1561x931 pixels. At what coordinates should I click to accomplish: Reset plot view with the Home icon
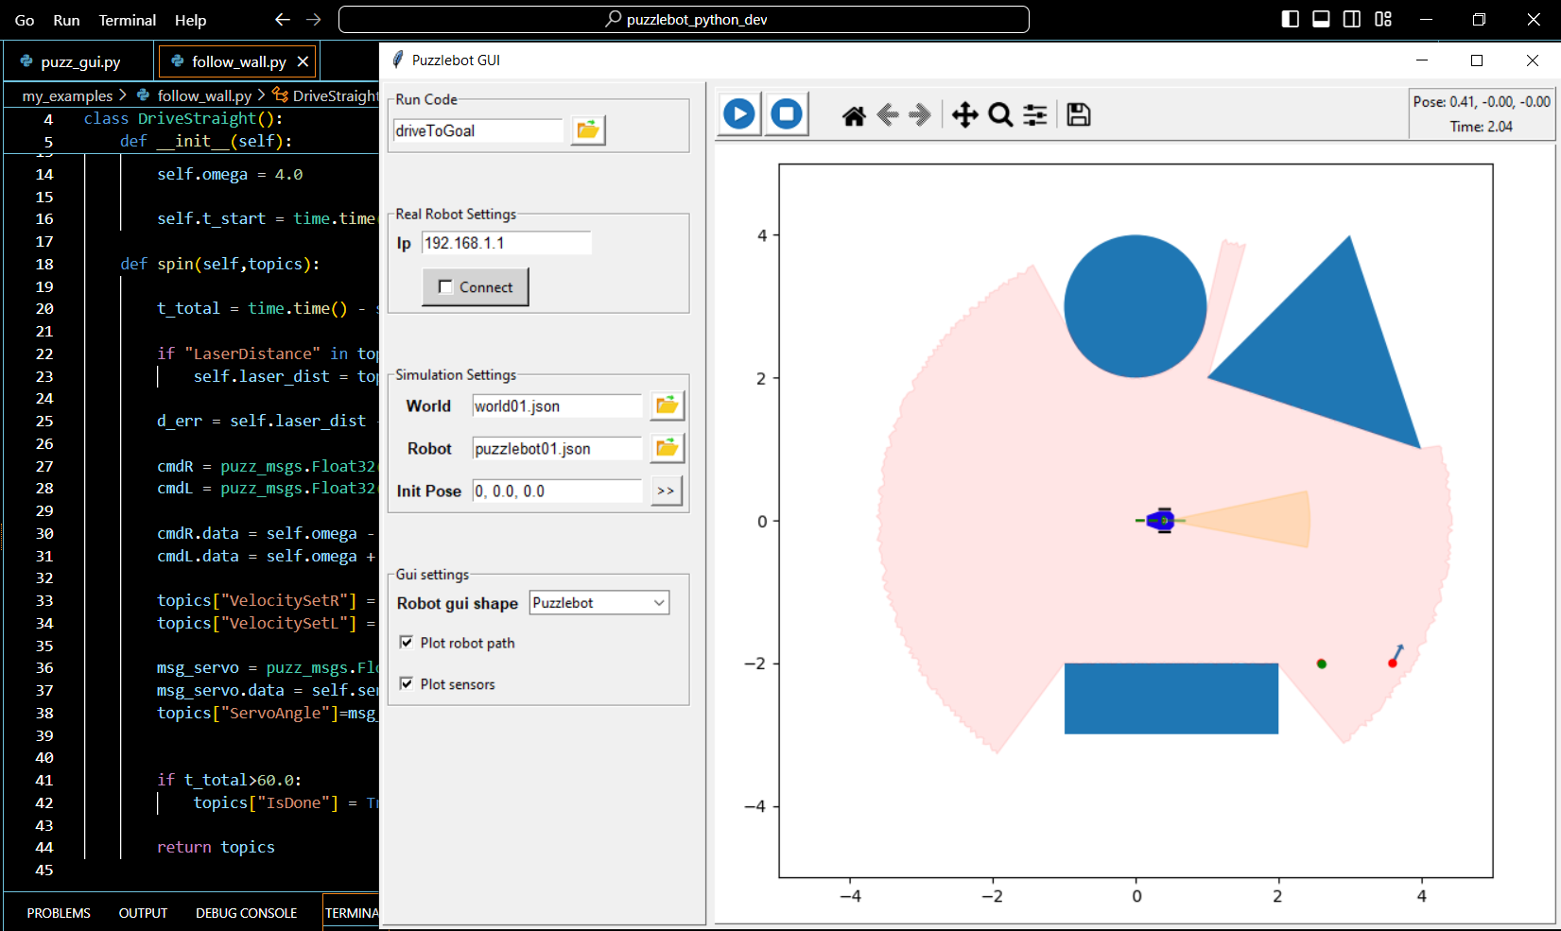pos(854,115)
